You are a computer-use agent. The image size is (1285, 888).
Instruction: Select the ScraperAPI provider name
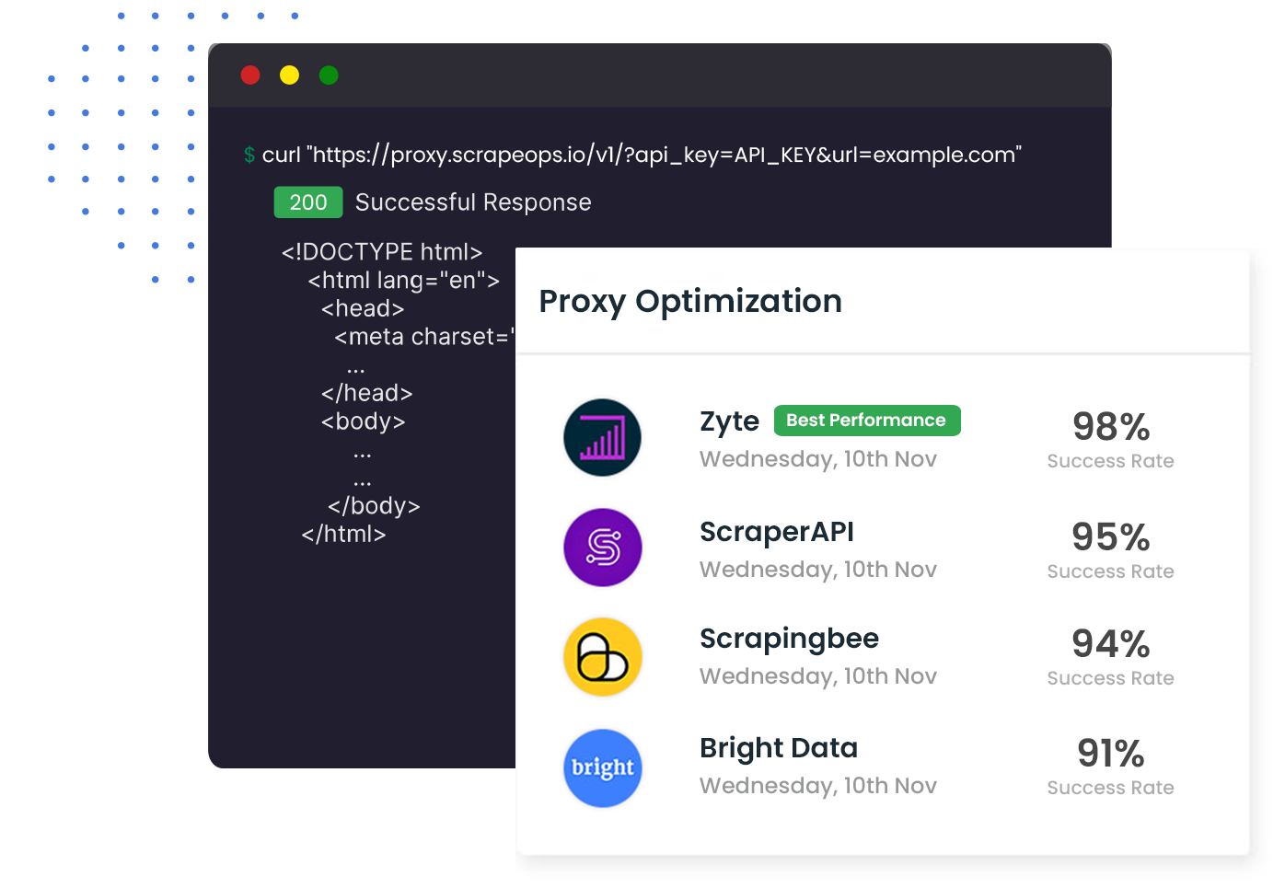coord(777,532)
